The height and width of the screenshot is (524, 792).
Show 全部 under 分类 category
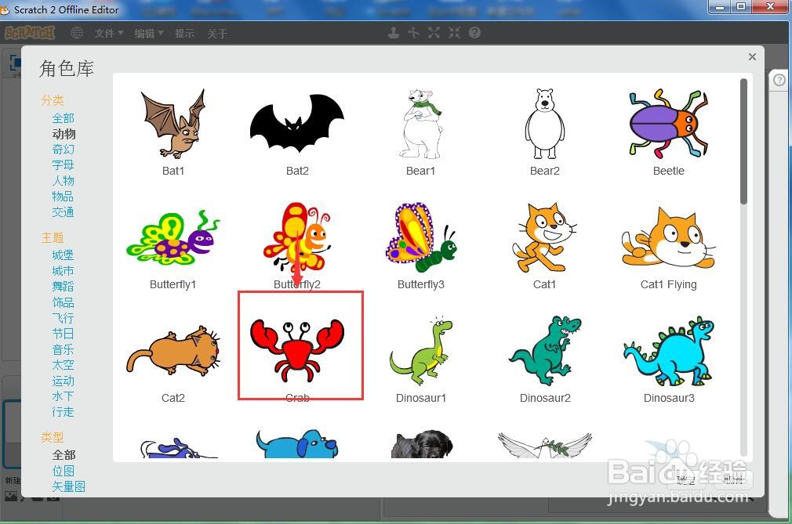64,118
